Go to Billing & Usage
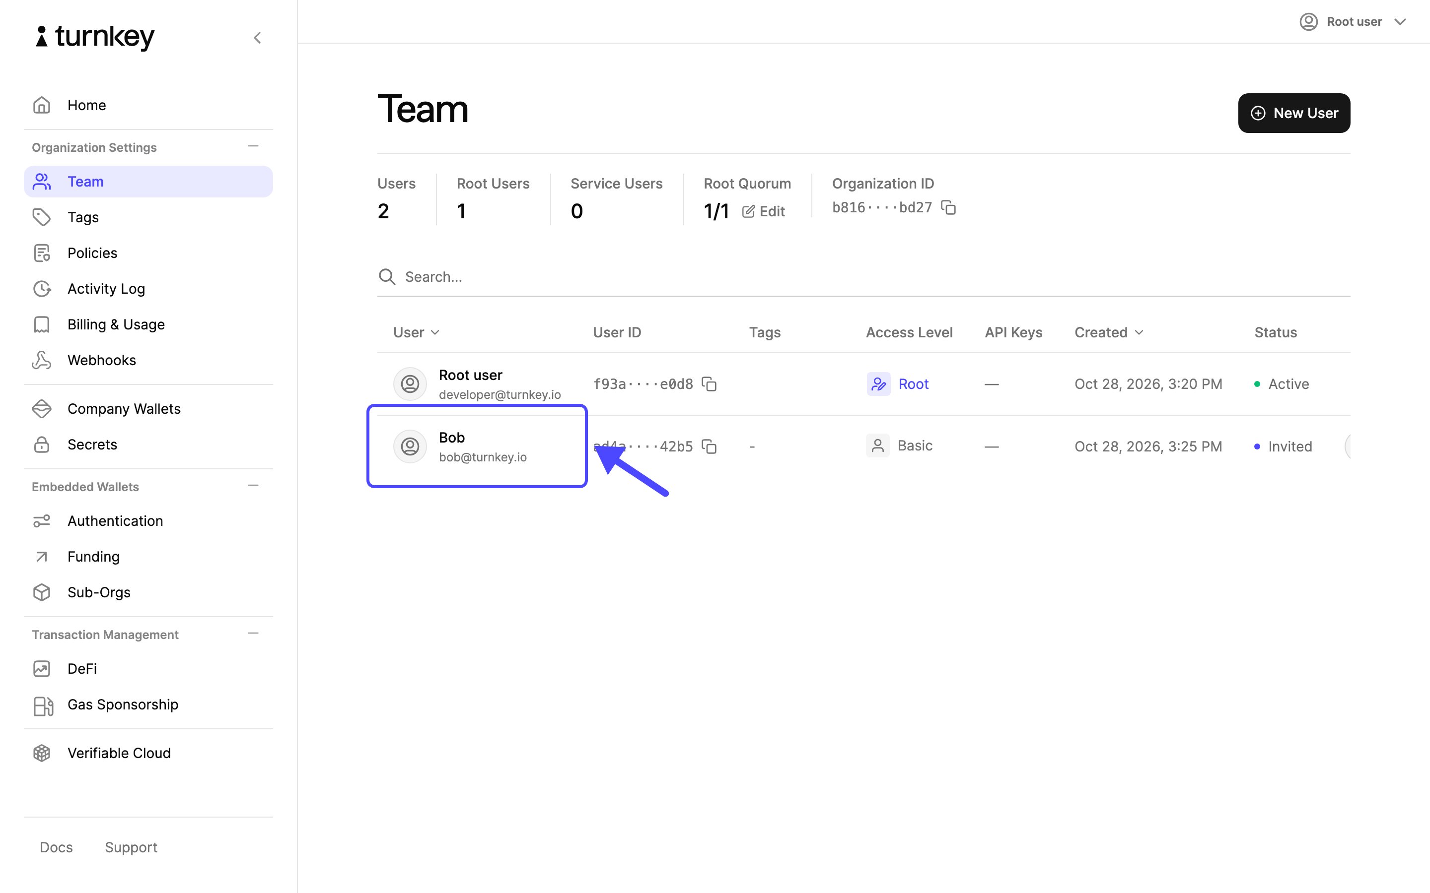 point(148,324)
